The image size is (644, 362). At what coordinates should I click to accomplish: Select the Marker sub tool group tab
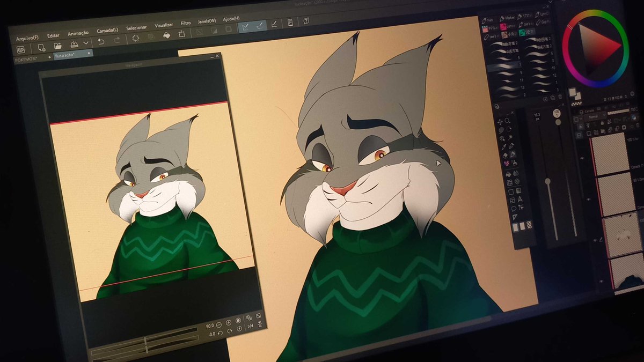click(x=507, y=17)
